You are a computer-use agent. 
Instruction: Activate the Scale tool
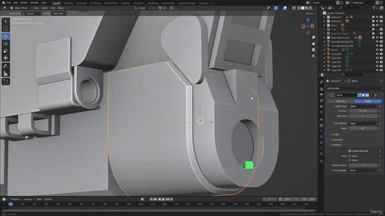5,51
